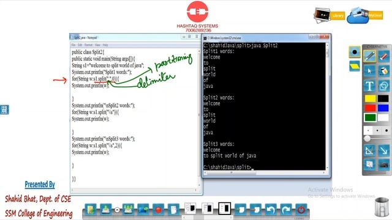Click the multi-arrow export icon in bottom toolbar

click(128, 210)
